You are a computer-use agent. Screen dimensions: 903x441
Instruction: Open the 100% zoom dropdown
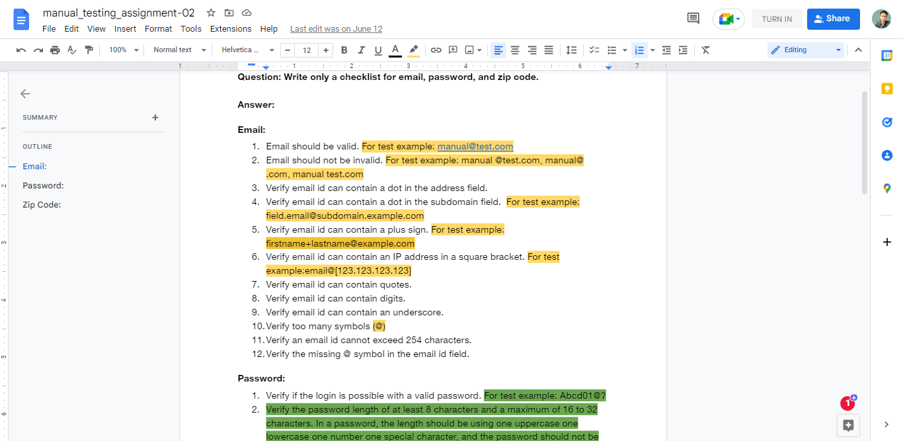click(124, 50)
